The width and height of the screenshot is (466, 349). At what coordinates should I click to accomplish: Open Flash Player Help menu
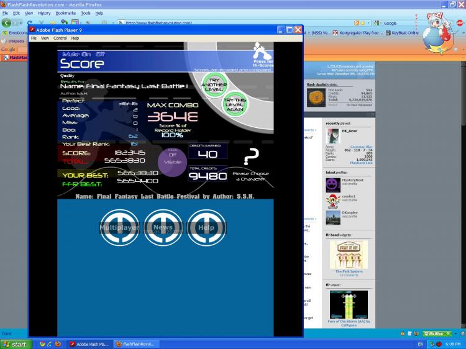point(75,38)
